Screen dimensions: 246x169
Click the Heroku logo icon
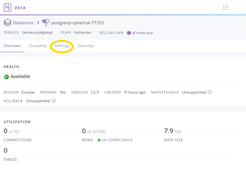(x=8, y=8)
